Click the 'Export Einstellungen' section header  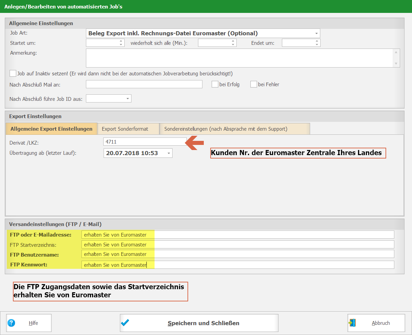tap(35, 116)
